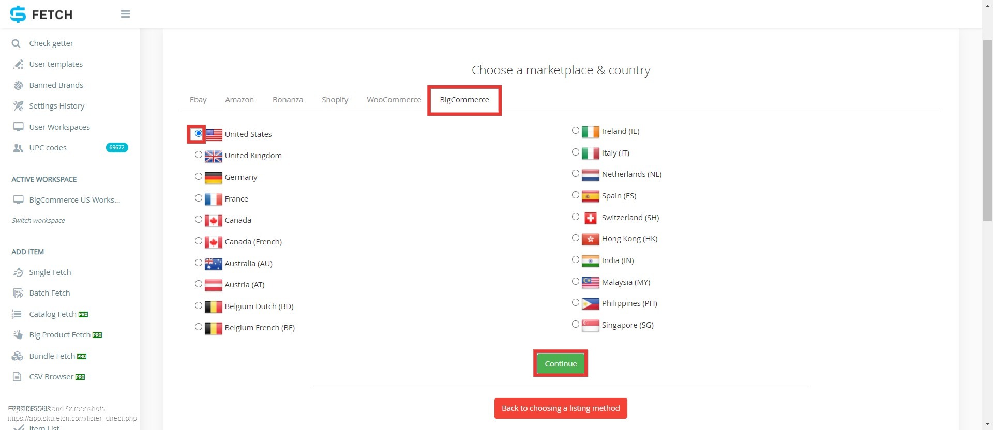Open the Banned Brands link
993x430 pixels.
[x=56, y=85]
